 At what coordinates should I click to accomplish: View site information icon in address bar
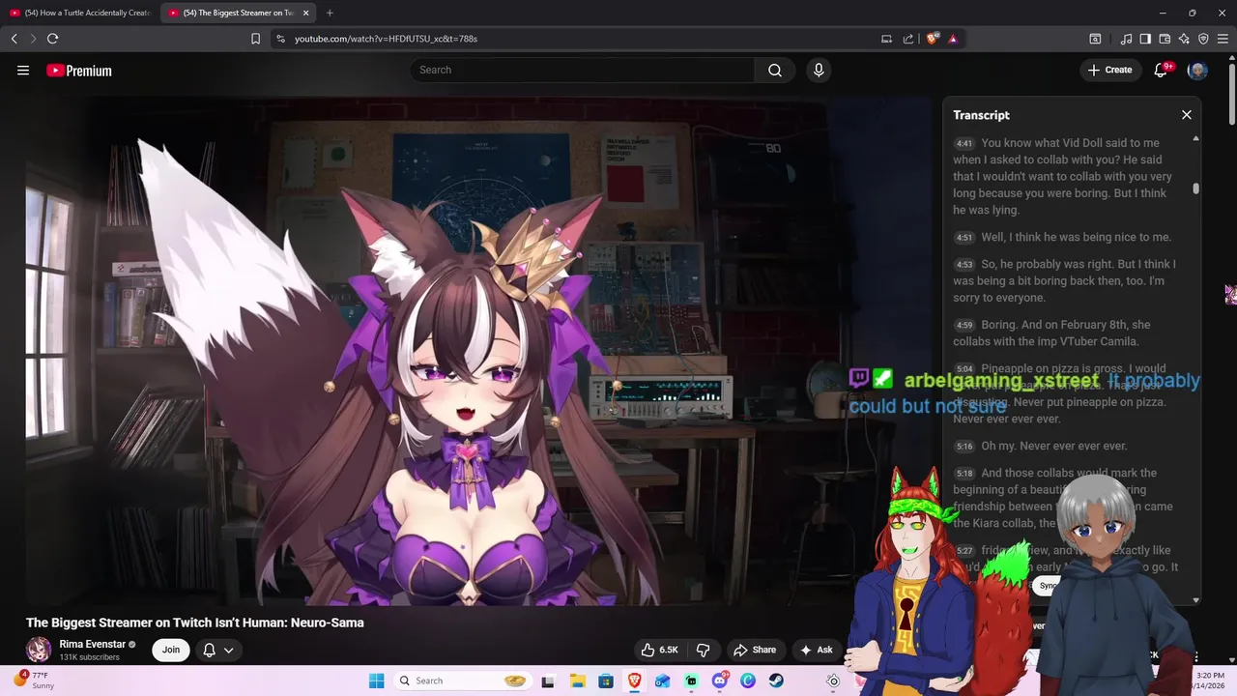click(x=280, y=39)
